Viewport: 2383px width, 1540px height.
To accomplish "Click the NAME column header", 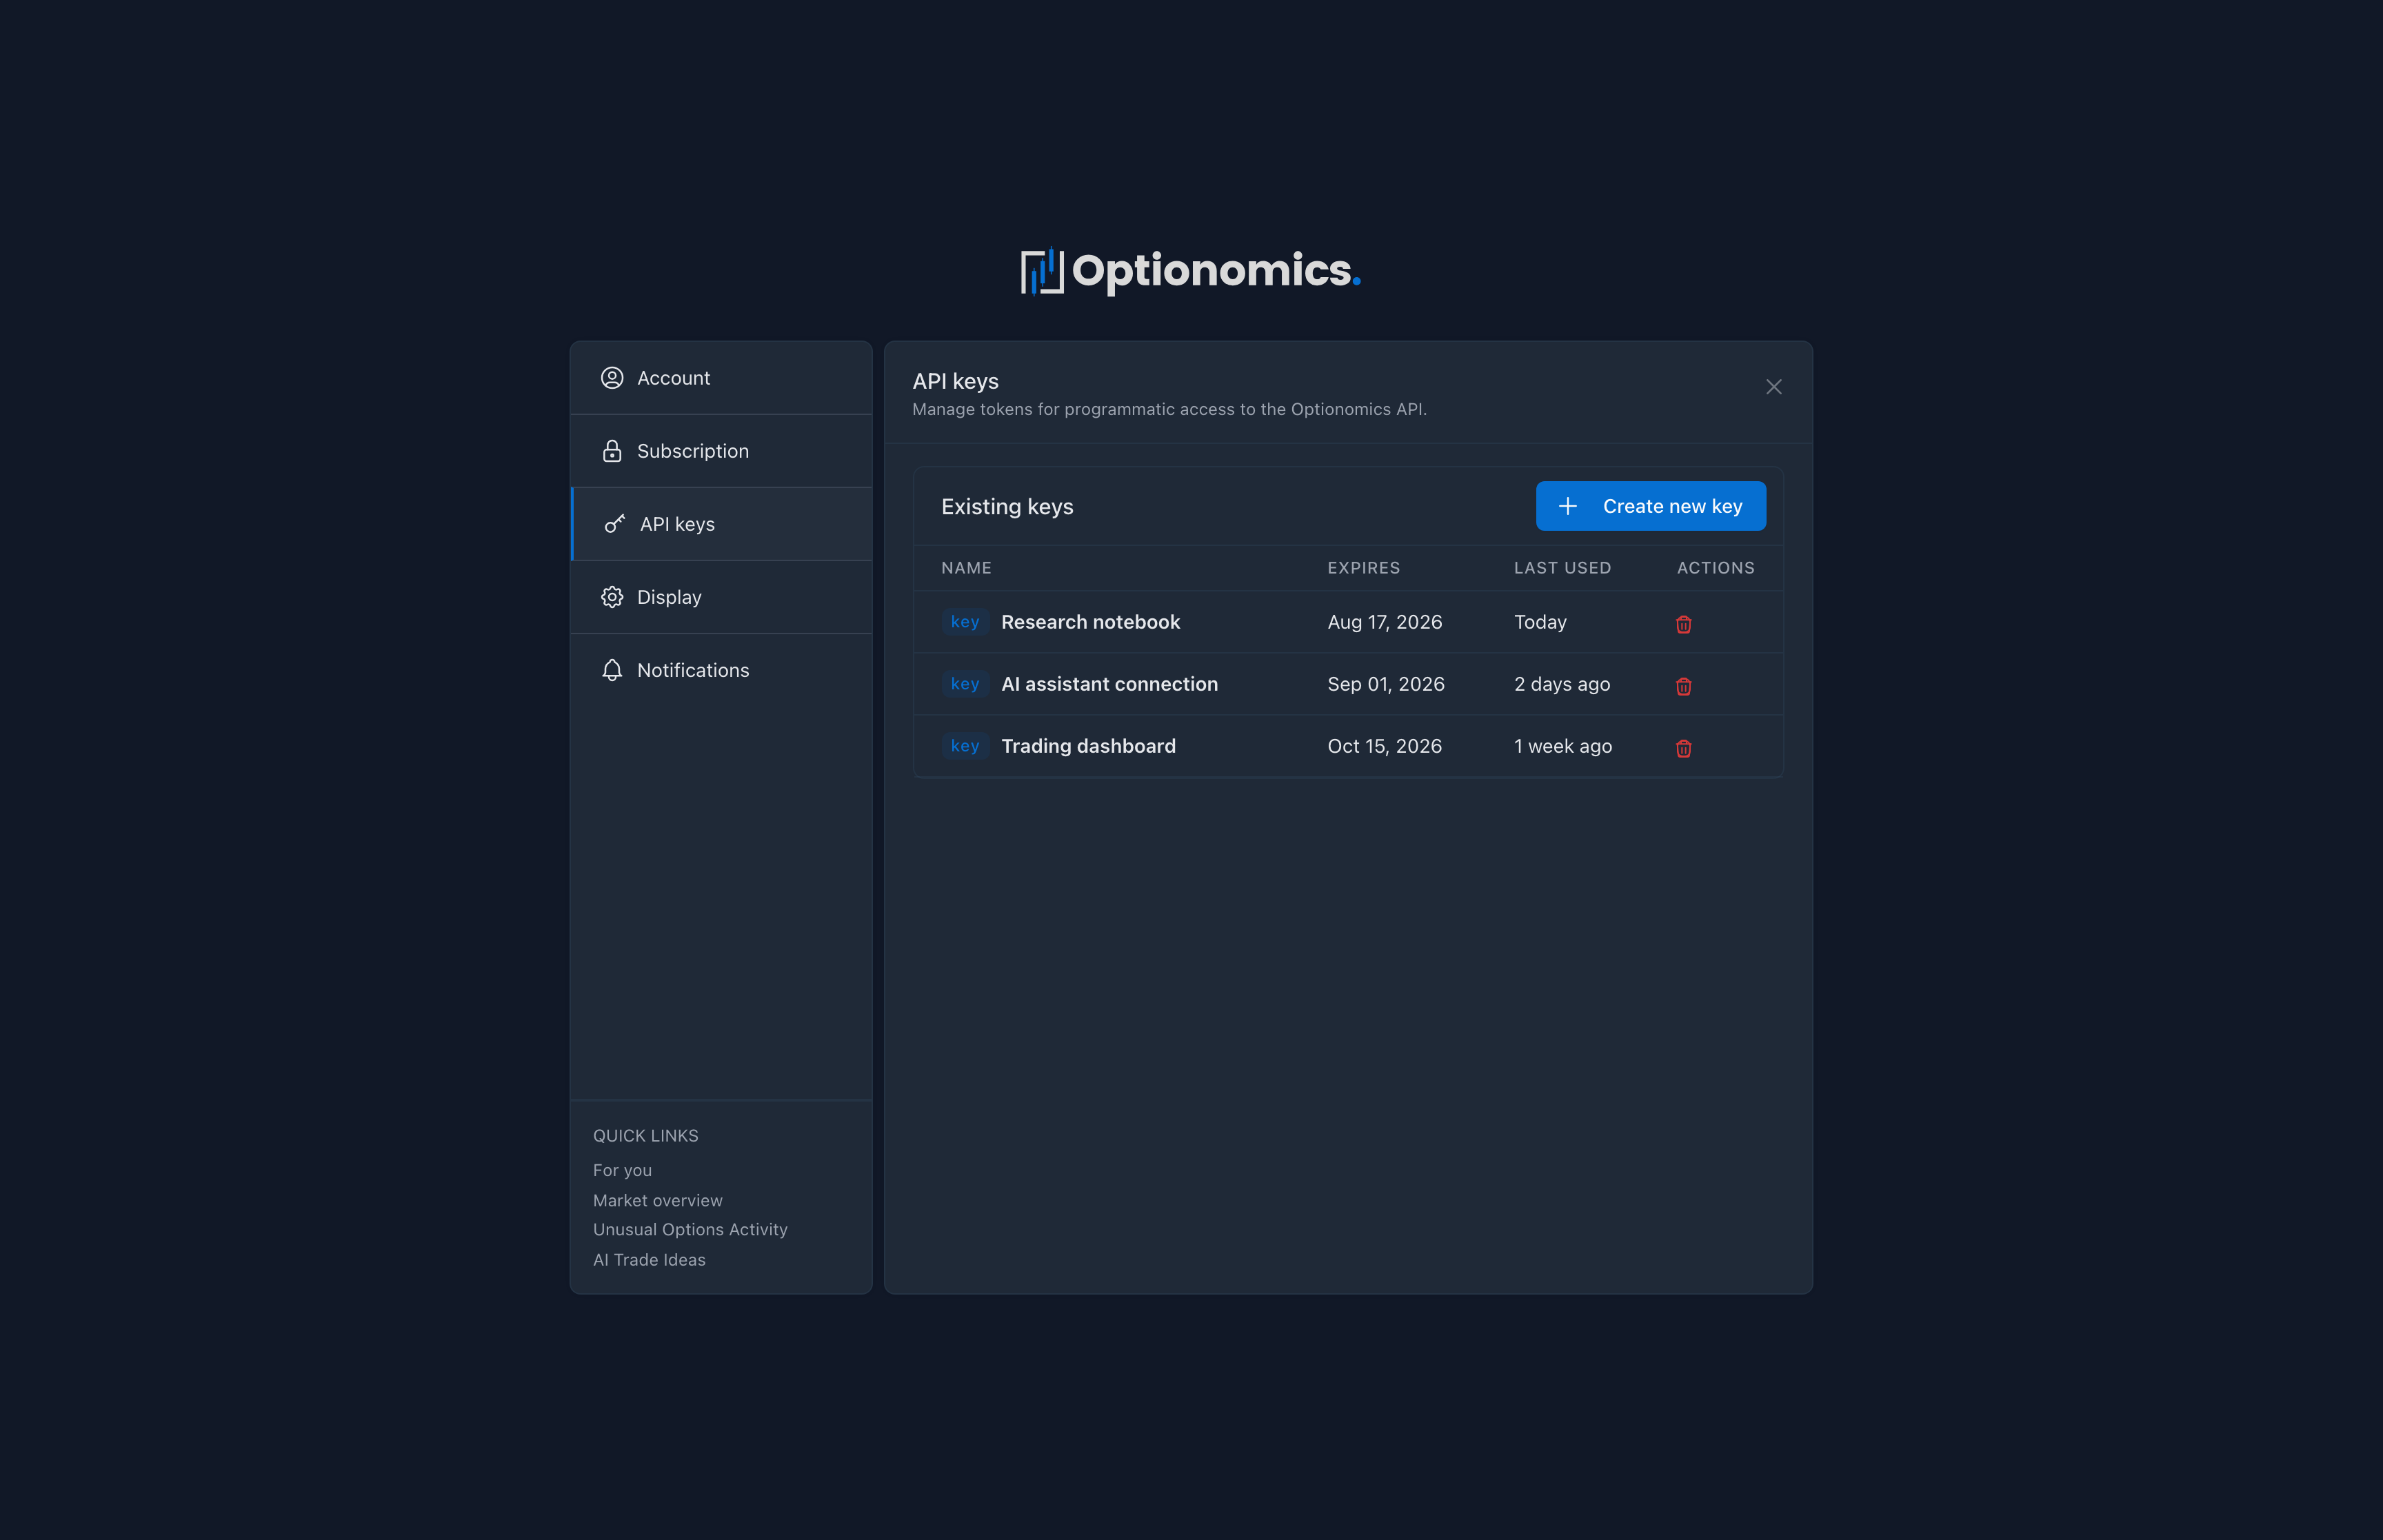I will 966,568.
